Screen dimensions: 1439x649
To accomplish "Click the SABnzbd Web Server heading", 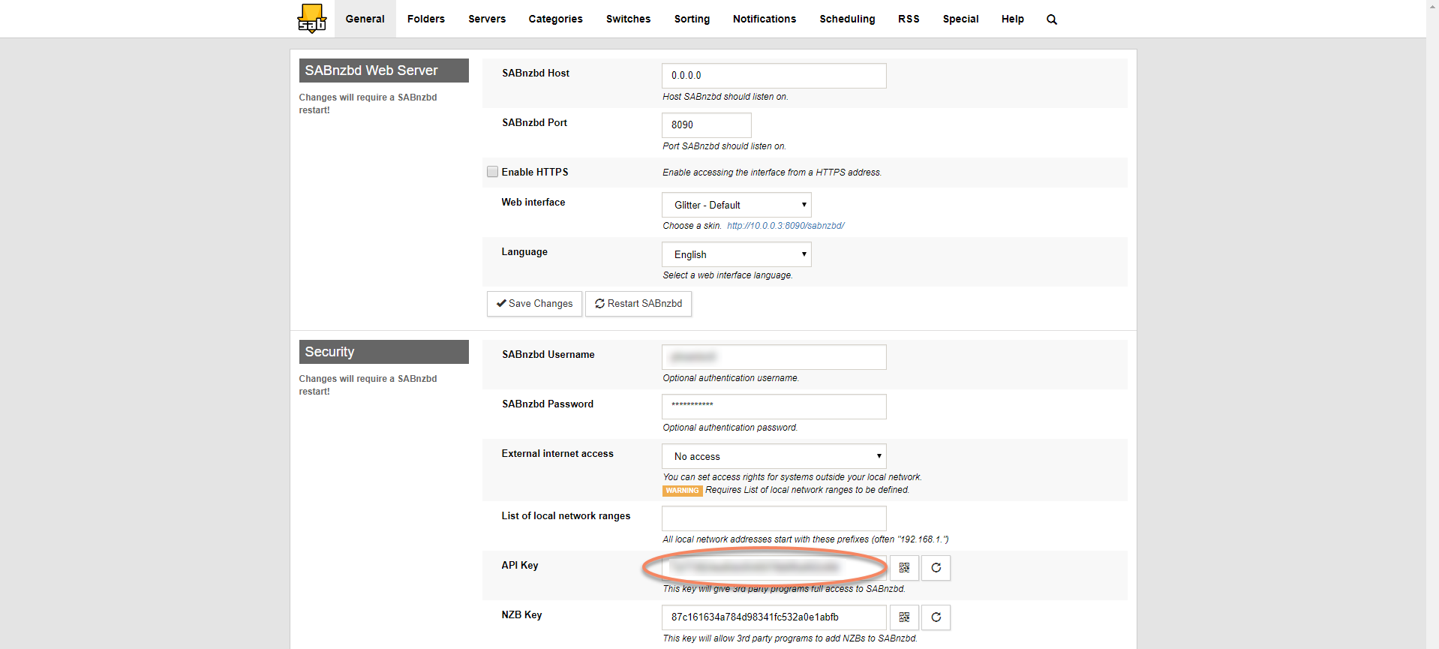I will (384, 71).
